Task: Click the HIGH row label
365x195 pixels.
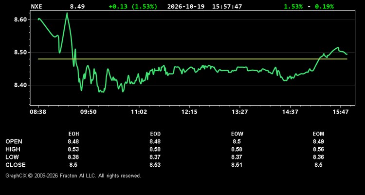Action: point(13,149)
